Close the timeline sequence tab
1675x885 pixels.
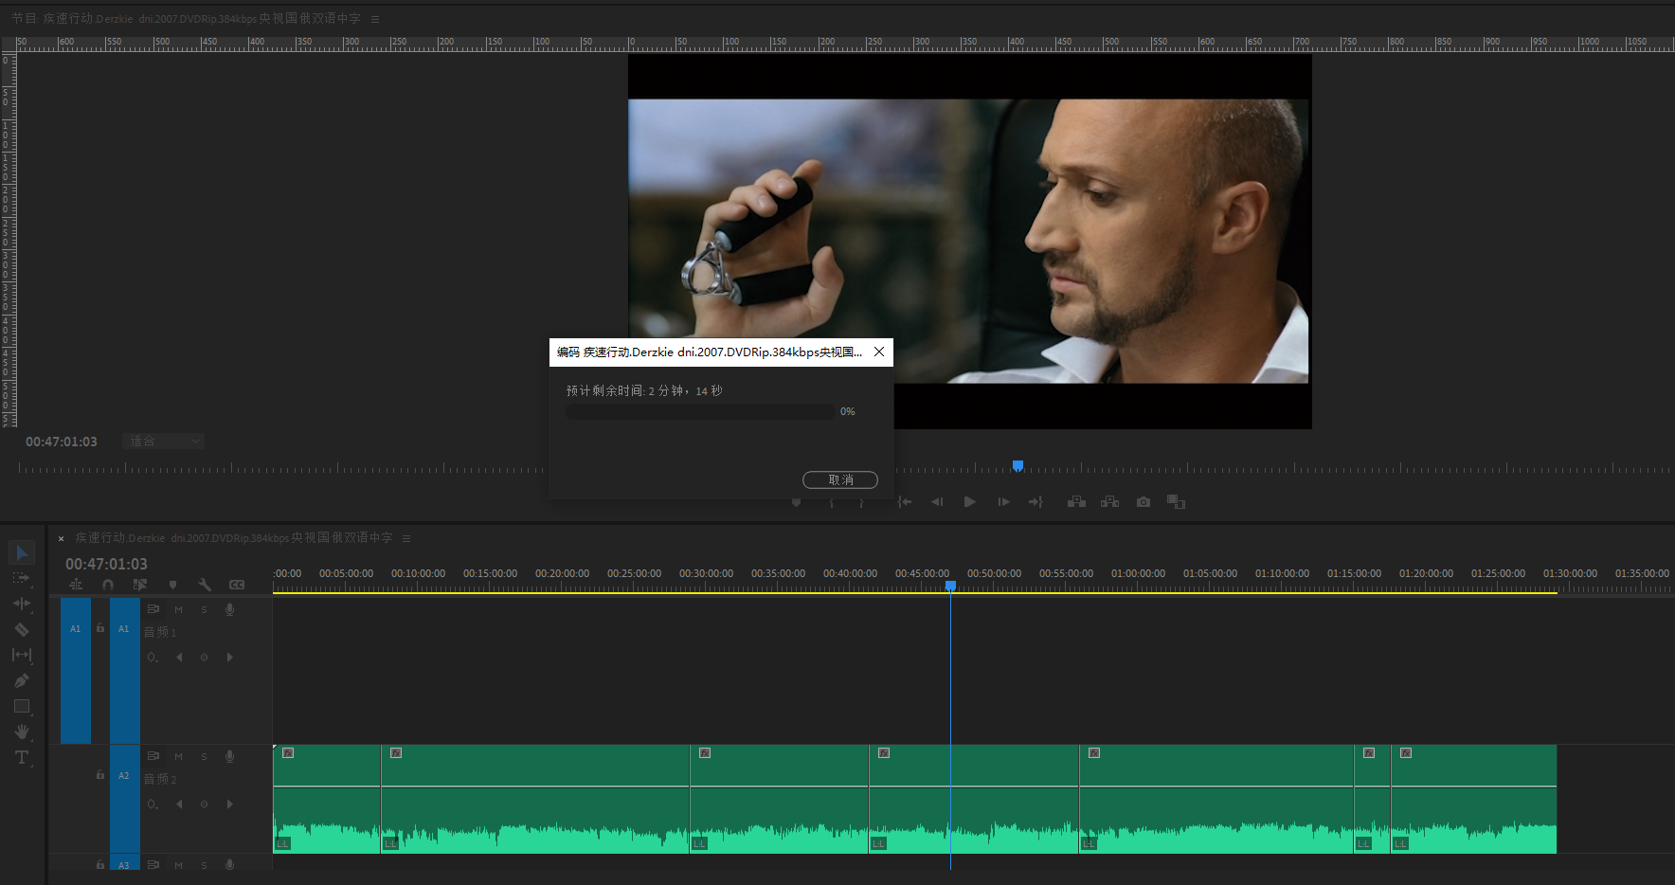point(62,538)
